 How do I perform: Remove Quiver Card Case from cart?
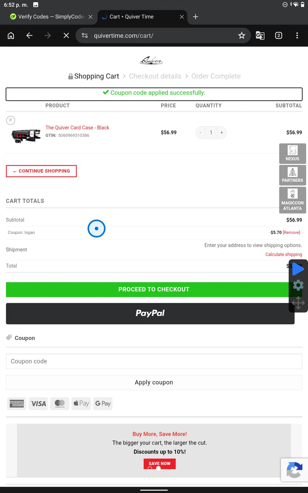[x=11, y=120]
